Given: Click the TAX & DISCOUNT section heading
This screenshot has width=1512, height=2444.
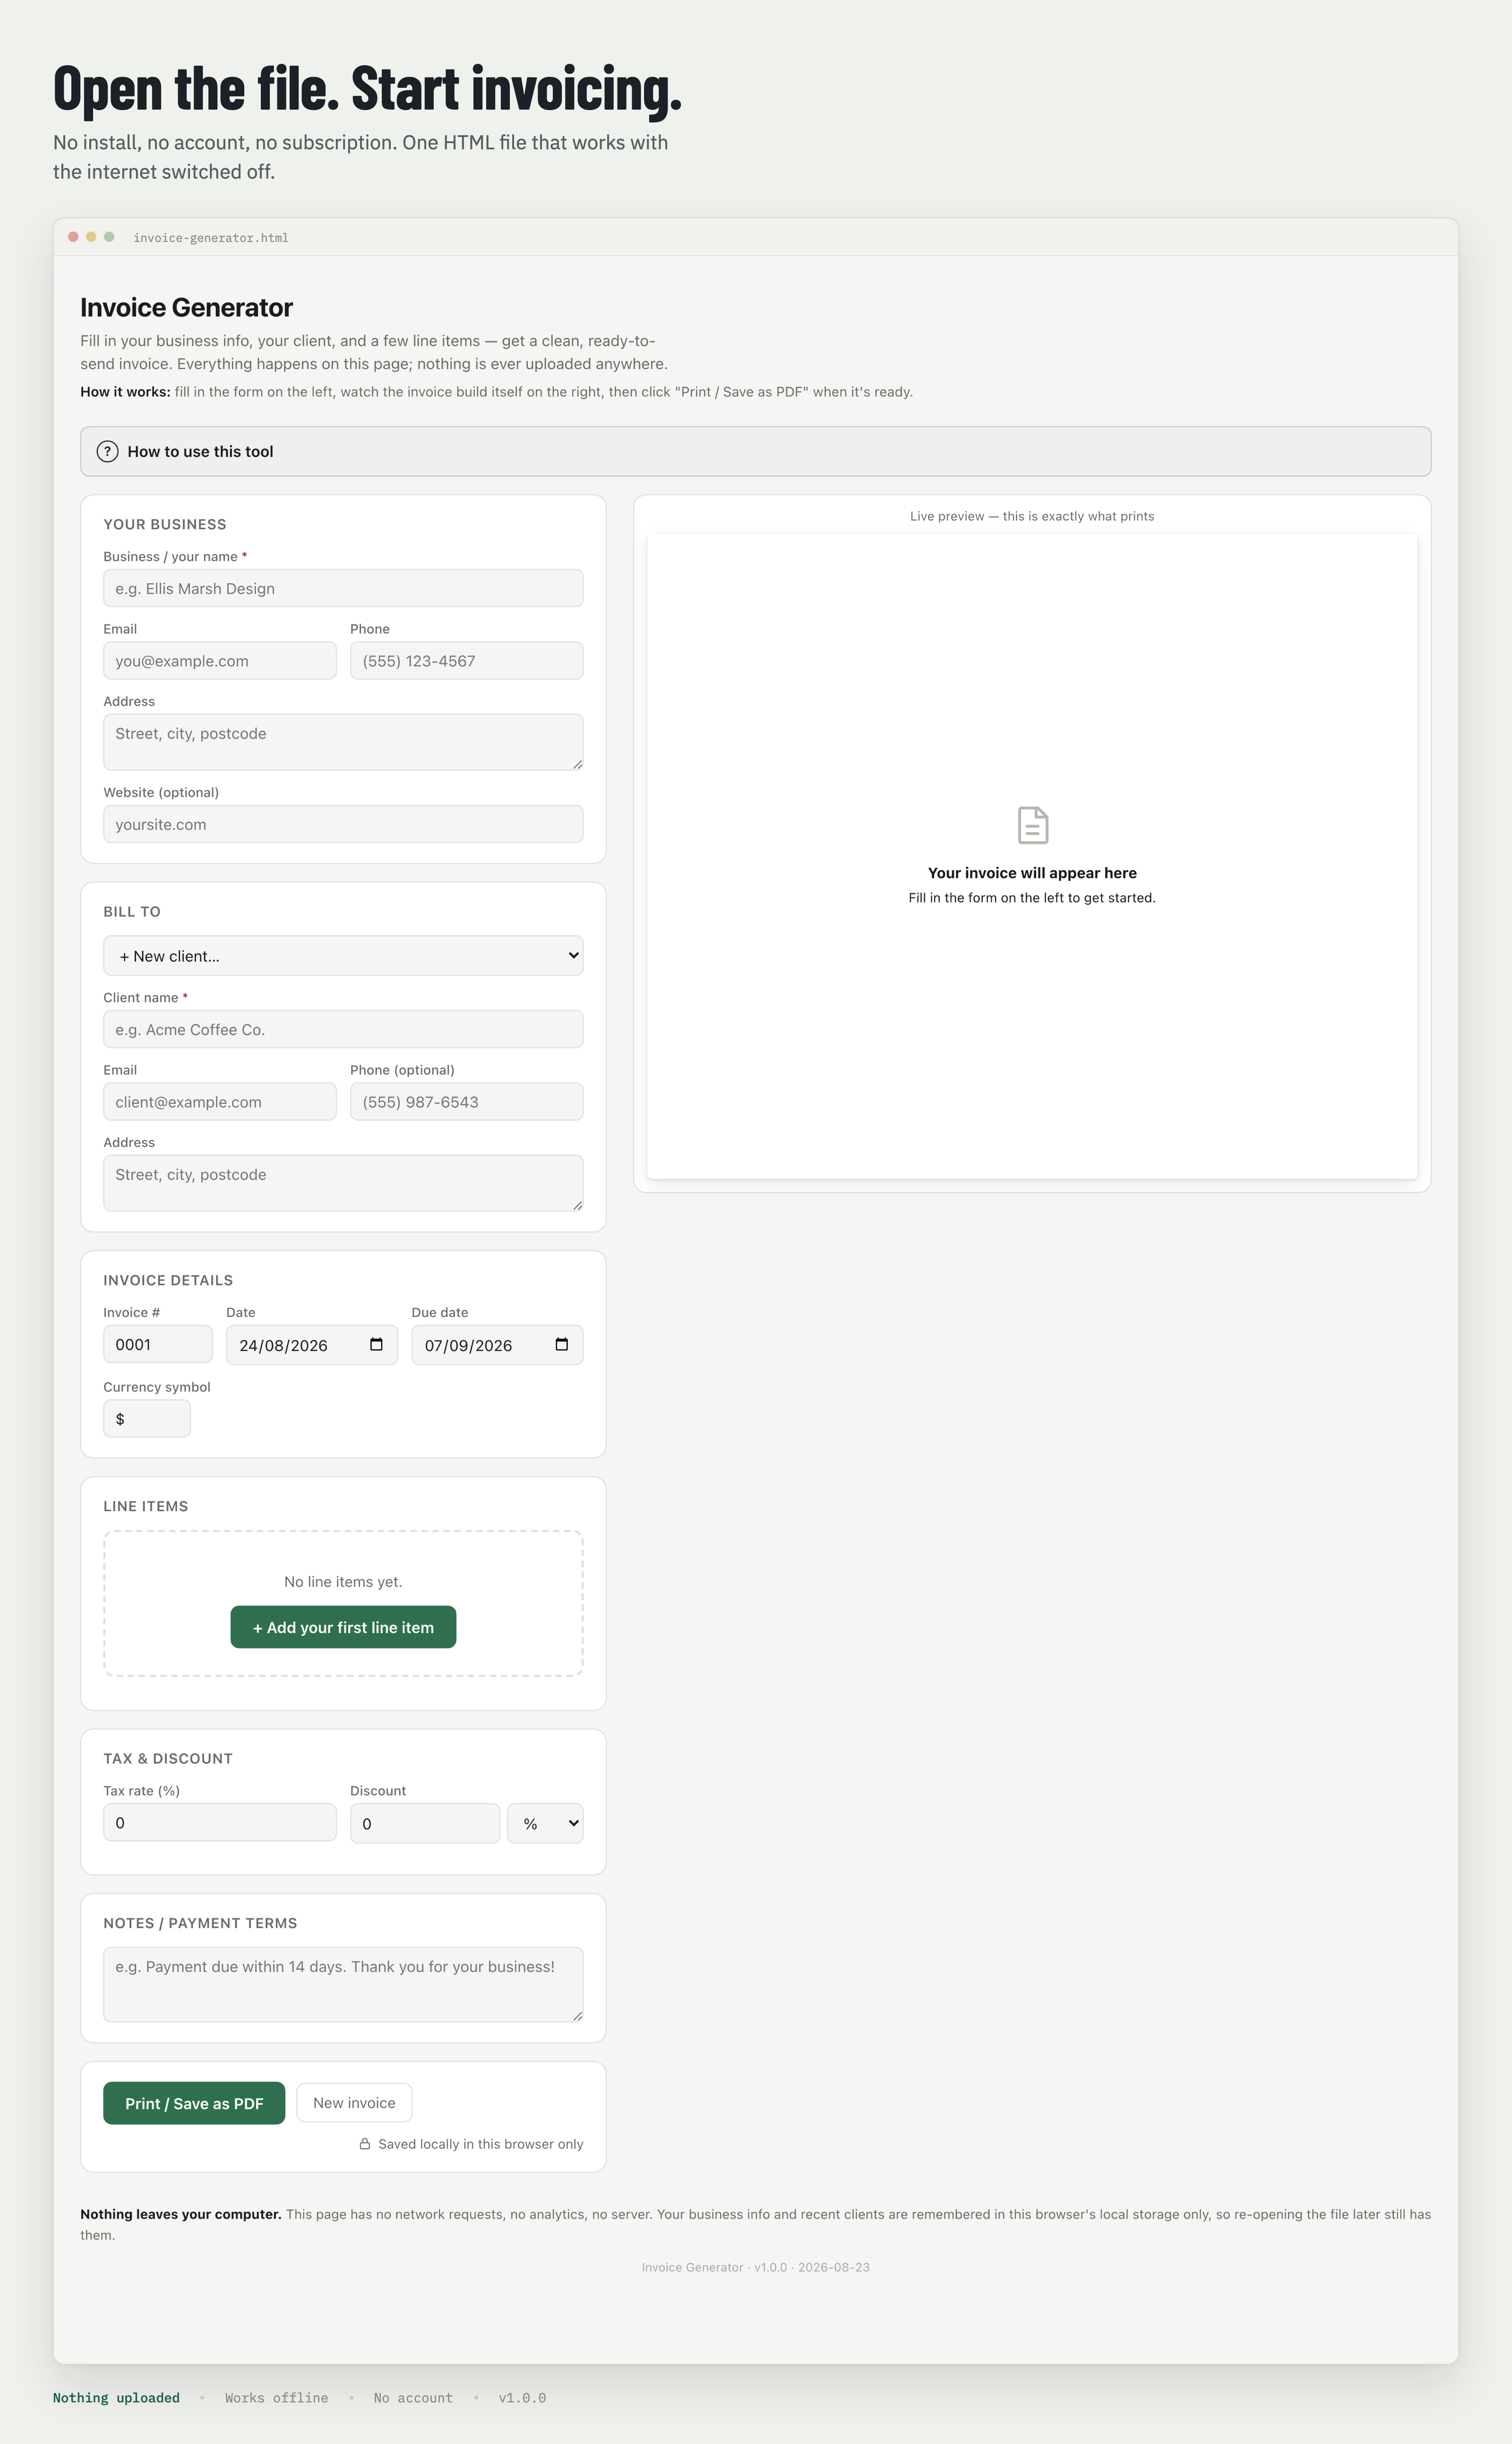Looking at the screenshot, I should [x=168, y=1758].
